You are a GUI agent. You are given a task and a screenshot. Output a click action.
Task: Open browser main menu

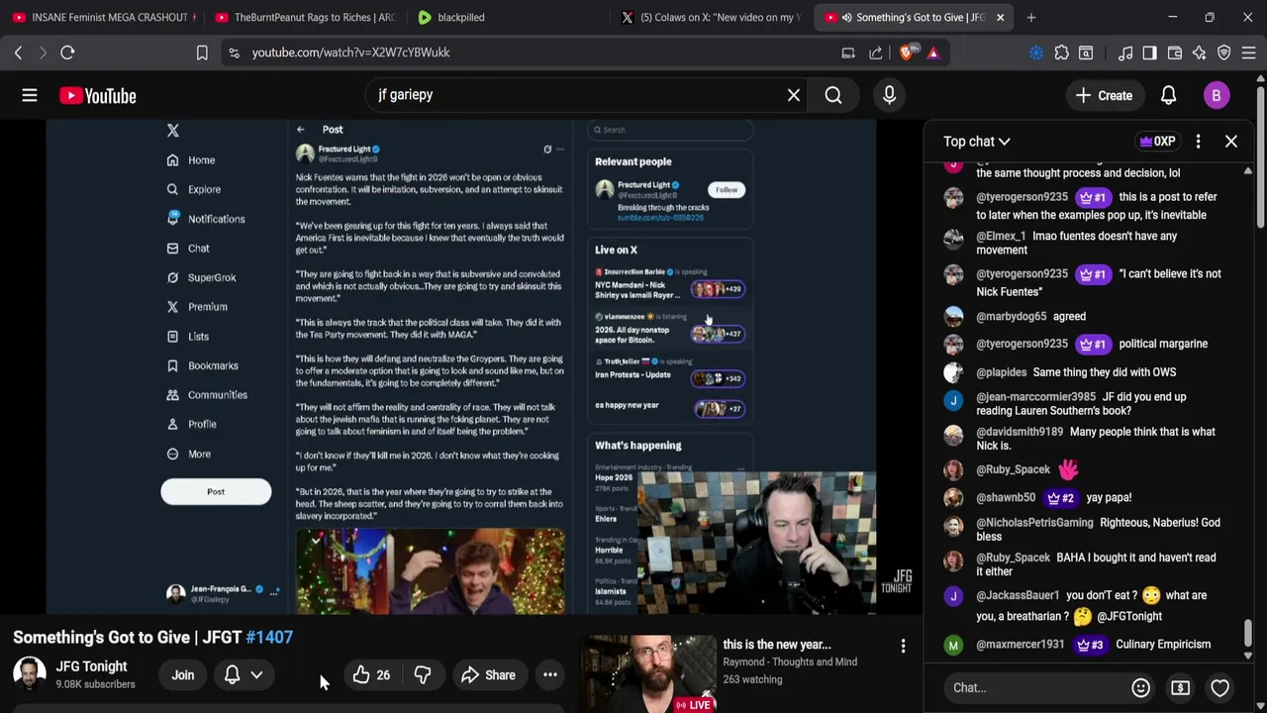pos(1249,52)
